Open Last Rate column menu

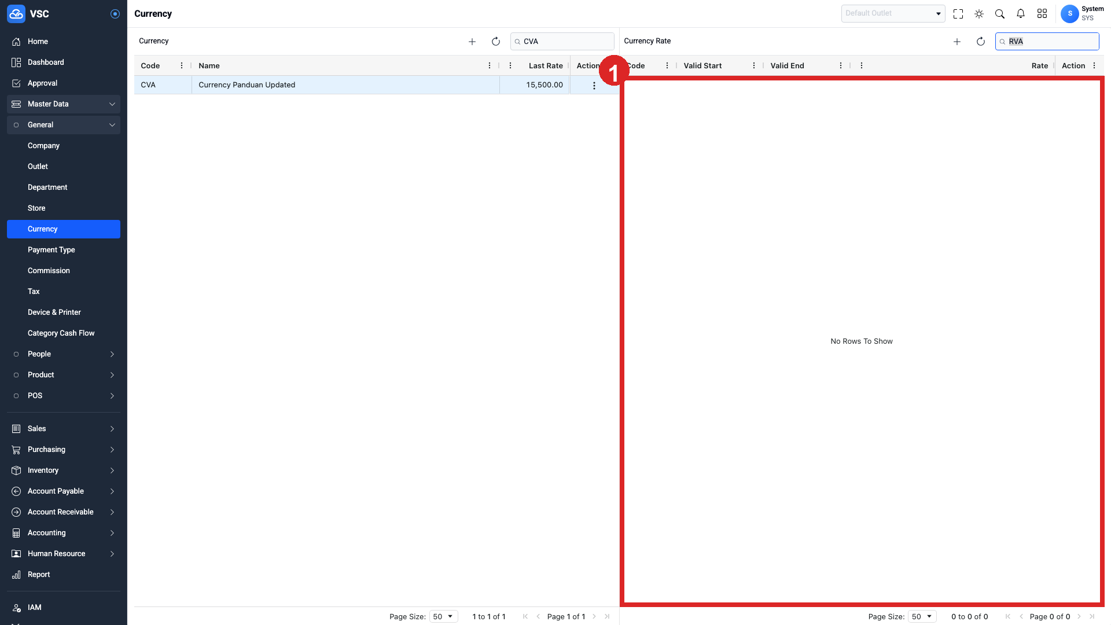coord(510,66)
